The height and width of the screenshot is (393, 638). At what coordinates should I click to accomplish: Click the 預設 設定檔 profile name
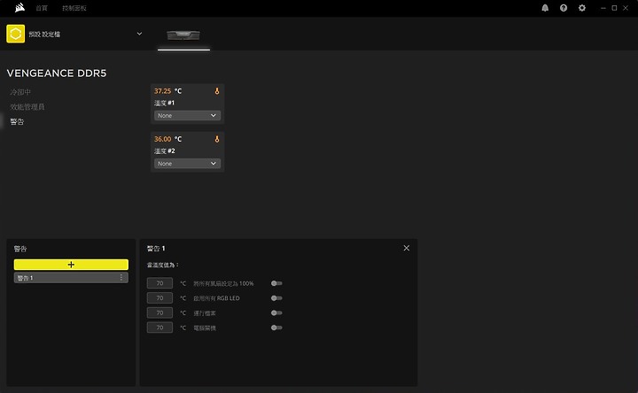coord(44,35)
